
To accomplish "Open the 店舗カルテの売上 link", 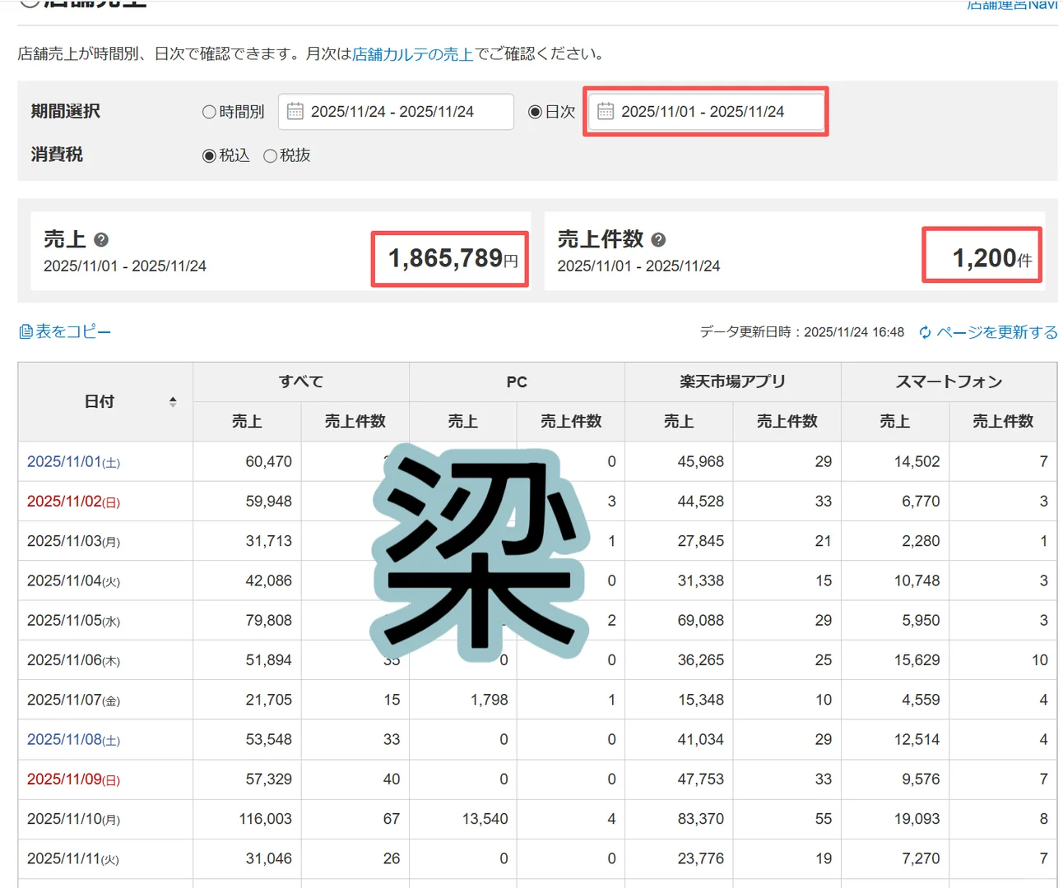I will click(413, 54).
